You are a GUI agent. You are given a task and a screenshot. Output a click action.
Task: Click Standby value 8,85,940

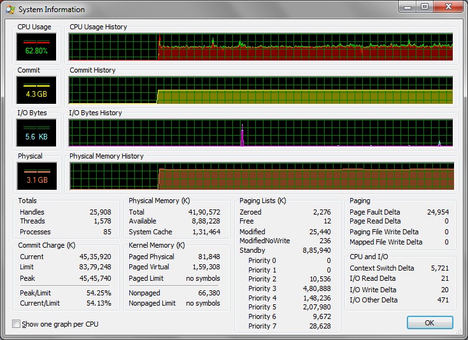pos(316,250)
